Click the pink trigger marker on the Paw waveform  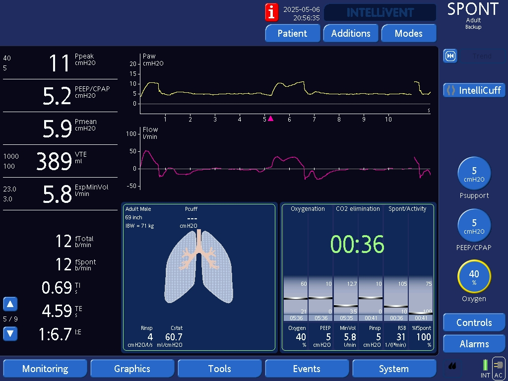[270, 119]
